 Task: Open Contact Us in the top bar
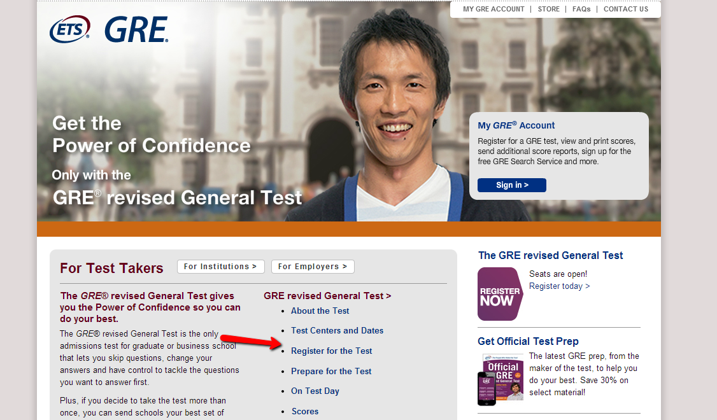coord(625,9)
